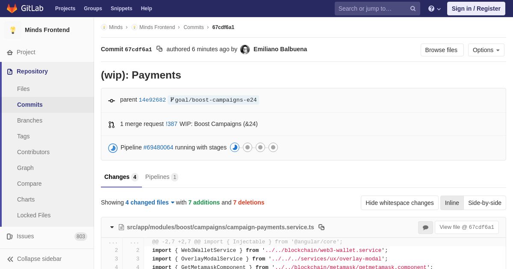Copy file path of campaign-payments.service.ts
513x269 pixels.
click(321, 227)
